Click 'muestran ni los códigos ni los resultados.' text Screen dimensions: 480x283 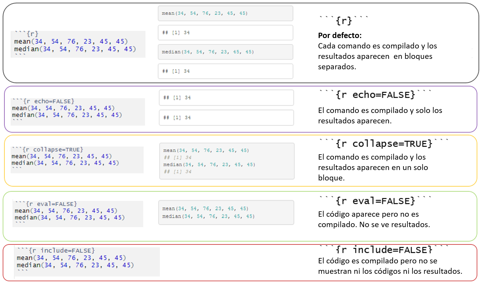(390, 271)
